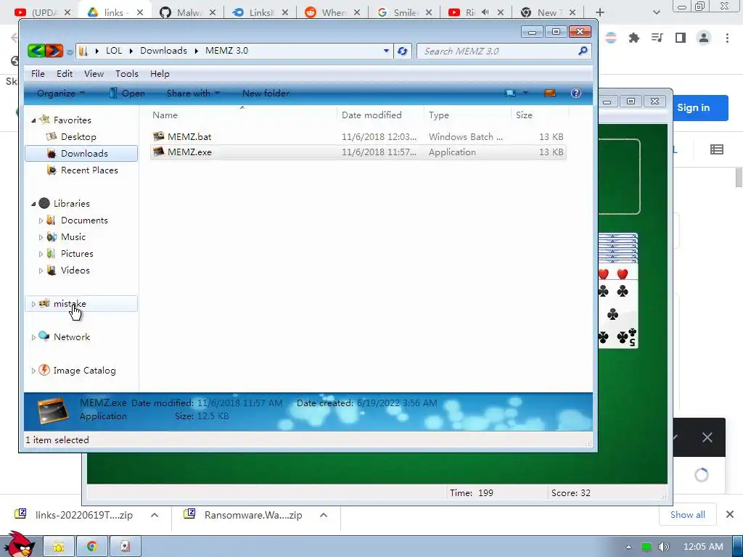Go forward with the orange arrow button
743x557 pixels.
click(x=54, y=51)
